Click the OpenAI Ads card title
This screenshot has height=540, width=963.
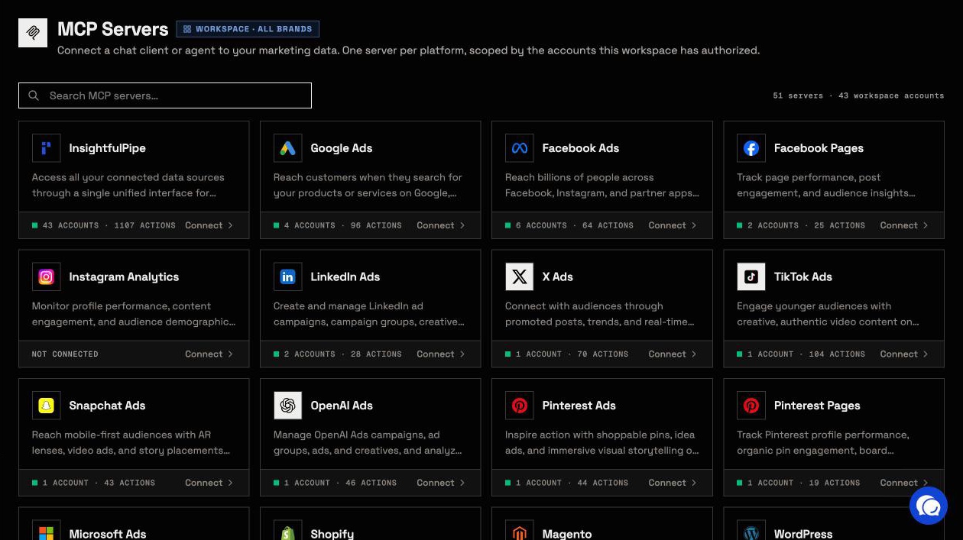click(341, 406)
